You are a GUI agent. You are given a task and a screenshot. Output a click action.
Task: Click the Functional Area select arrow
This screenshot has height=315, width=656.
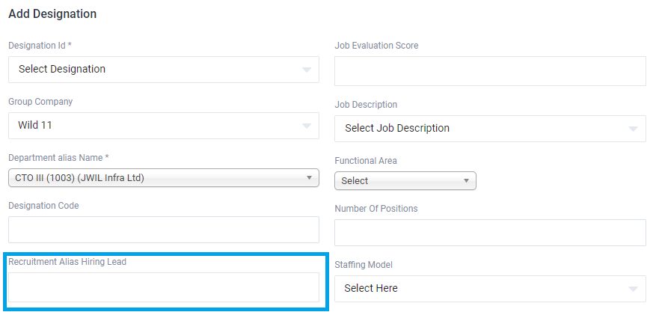coord(466,180)
